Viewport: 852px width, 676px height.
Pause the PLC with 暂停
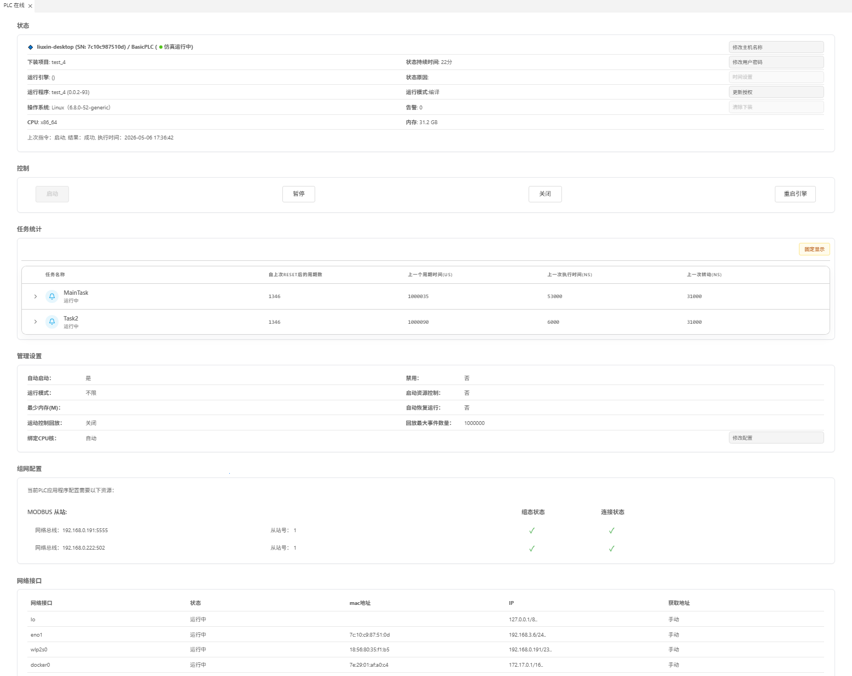pos(299,194)
